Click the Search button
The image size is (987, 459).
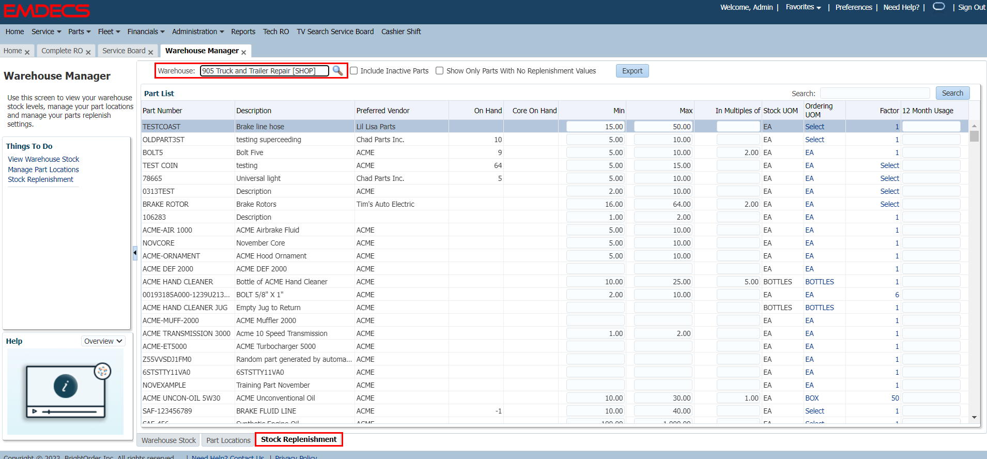pyautogui.click(x=952, y=93)
